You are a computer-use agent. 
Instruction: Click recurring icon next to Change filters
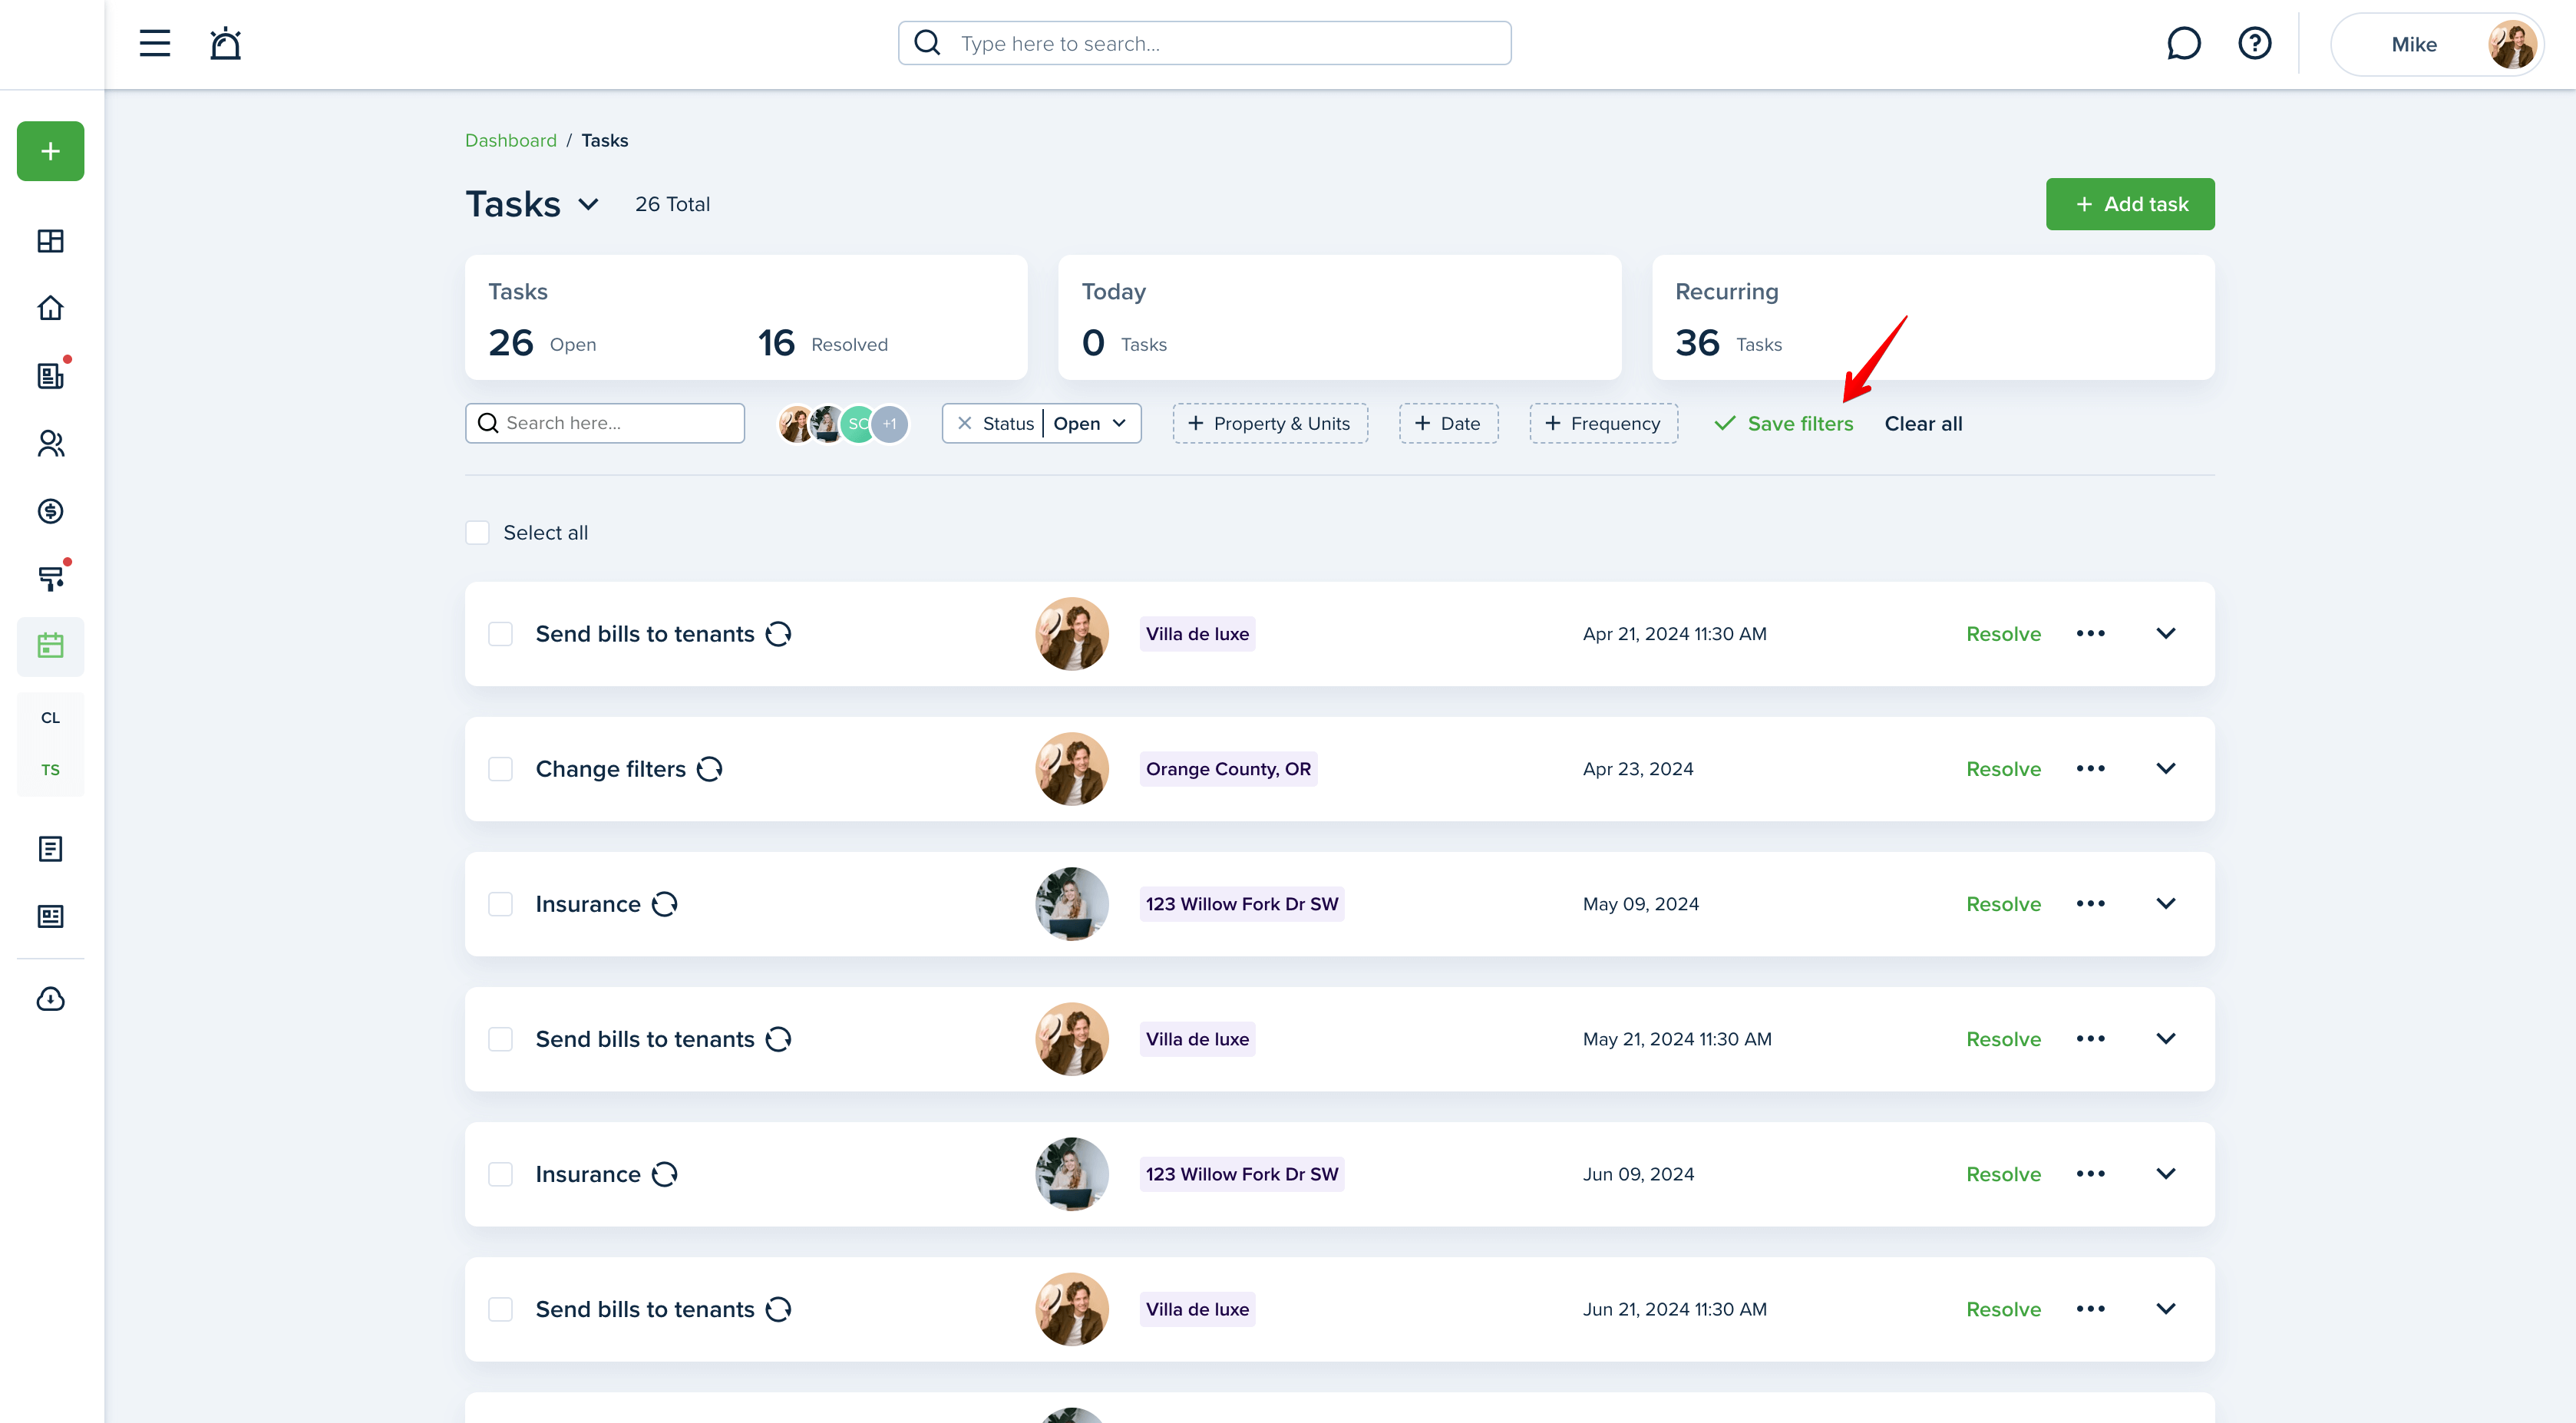(709, 769)
